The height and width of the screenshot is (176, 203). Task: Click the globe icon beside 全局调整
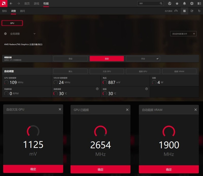(x=5, y=34)
